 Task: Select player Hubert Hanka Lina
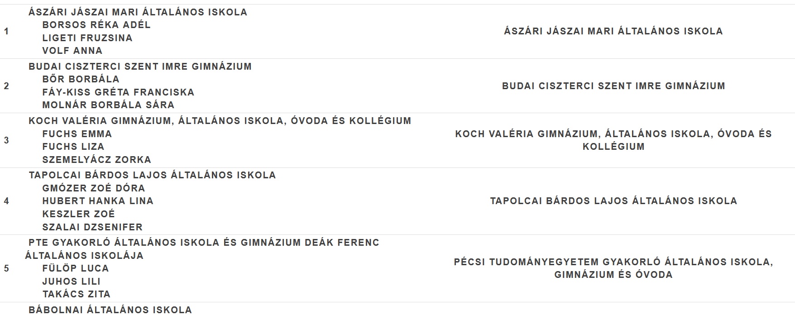(98, 201)
